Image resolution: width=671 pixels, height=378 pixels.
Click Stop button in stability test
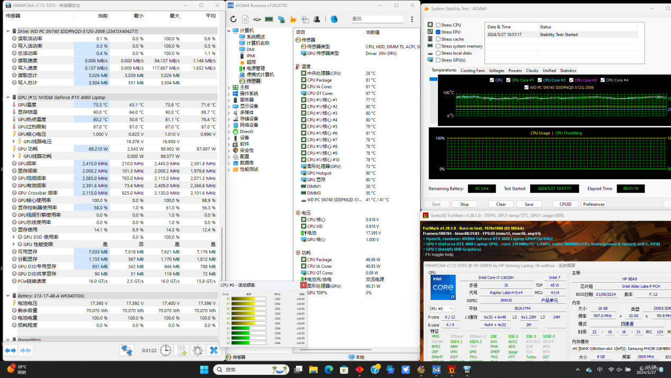click(x=464, y=204)
